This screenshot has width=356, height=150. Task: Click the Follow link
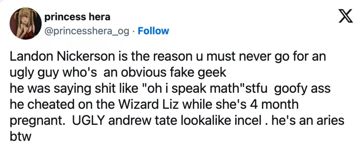point(154,31)
